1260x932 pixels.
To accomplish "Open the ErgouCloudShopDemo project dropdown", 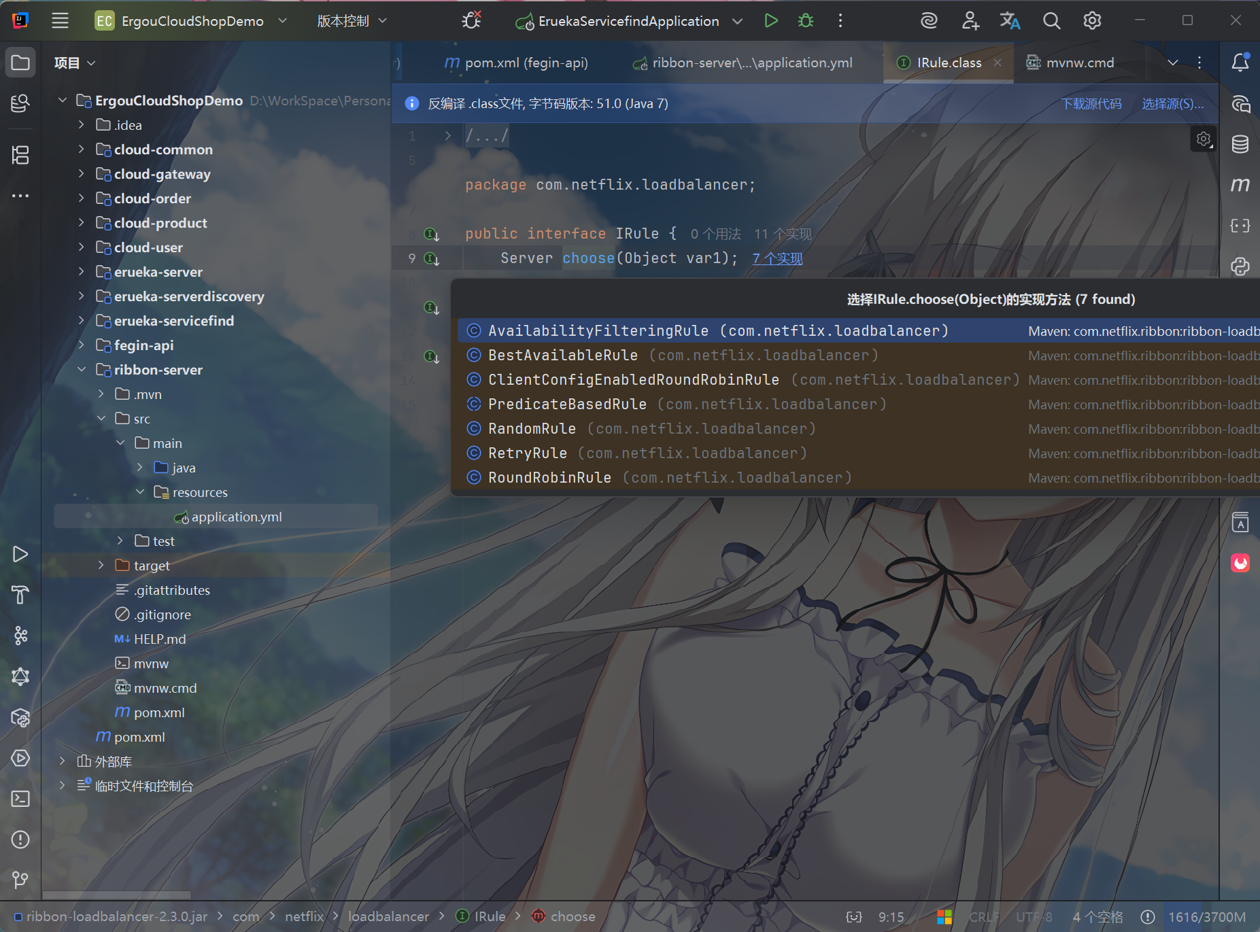I will (191, 21).
